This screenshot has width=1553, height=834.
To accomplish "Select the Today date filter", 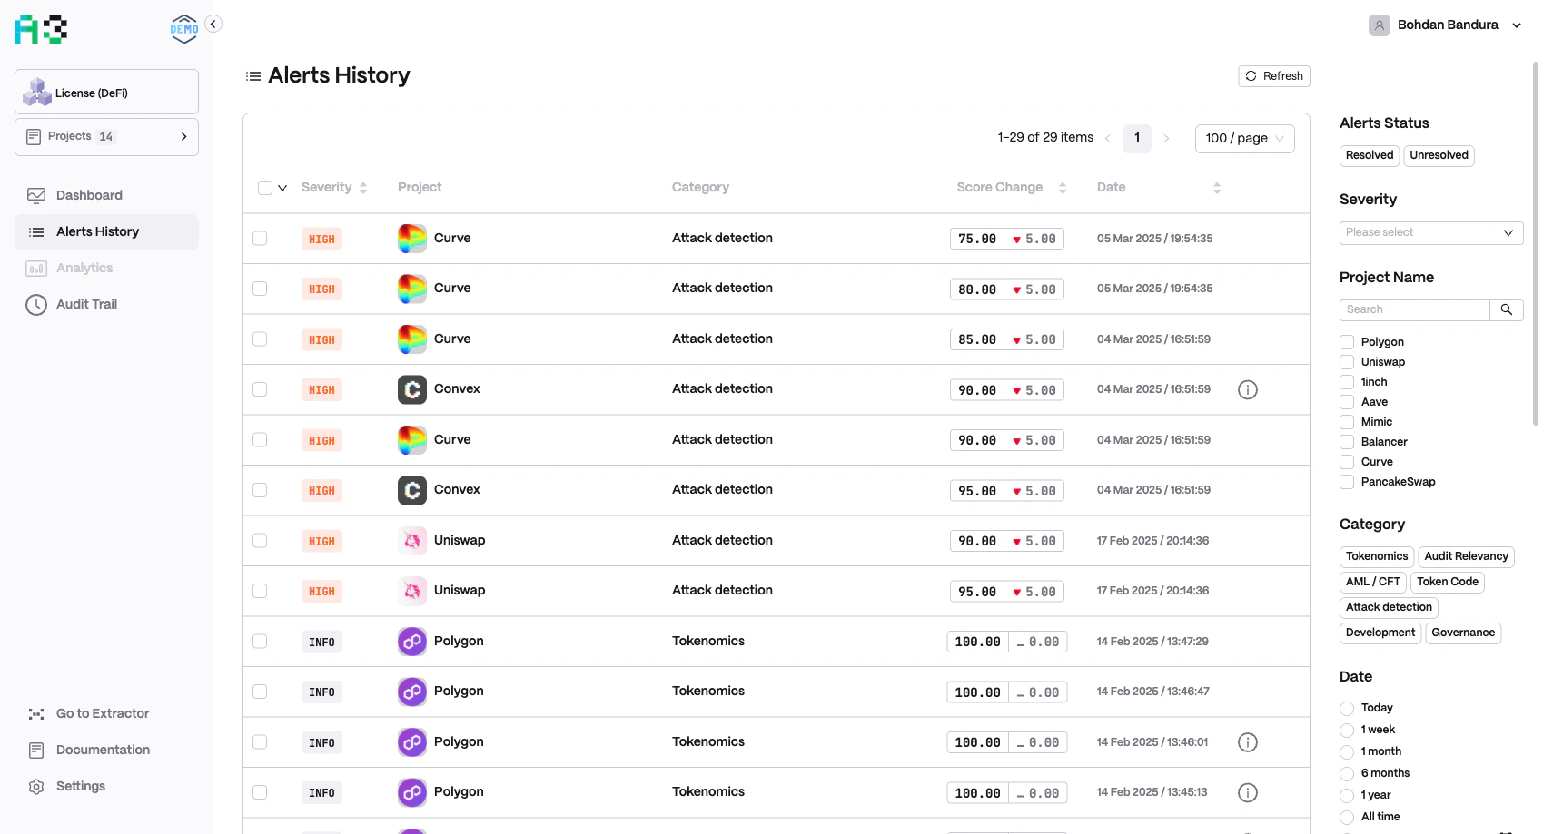I will click(x=1347, y=709).
